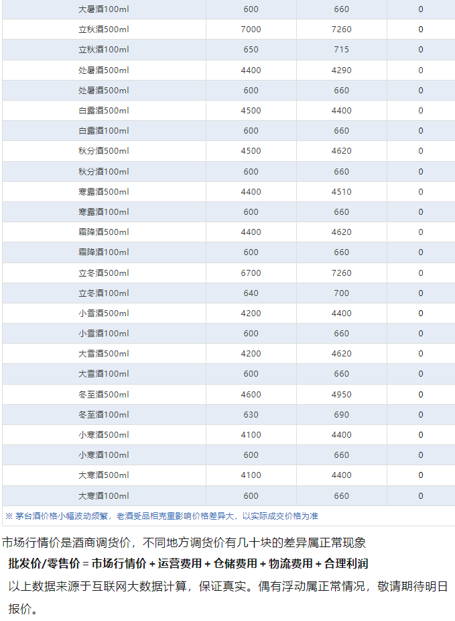Select the 小寒酒100ml product name
The height and width of the screenshot is (621, 455).
coord(104,455)
